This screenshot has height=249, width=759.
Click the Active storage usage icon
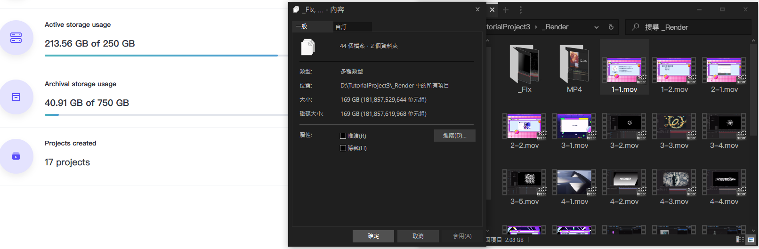click(x=16, y=38)
